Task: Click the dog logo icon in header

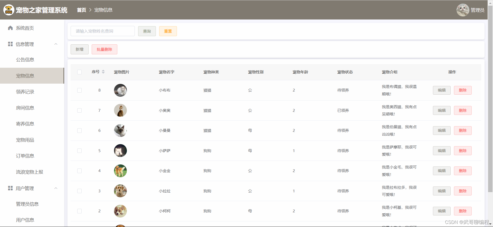Action: tap(9, 10)
